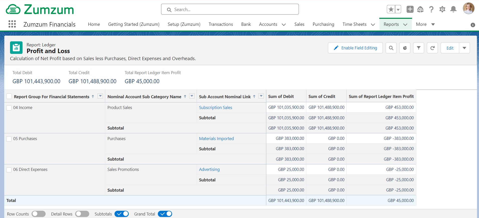Image resolution: width=479 pixels, height=218 pixels.
Task: Click the info icon beside the navigation bar
Action: [473, 25]
